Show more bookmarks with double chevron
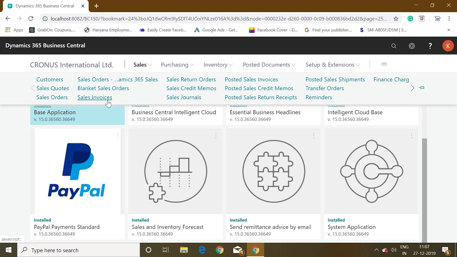 coord(448,30)
